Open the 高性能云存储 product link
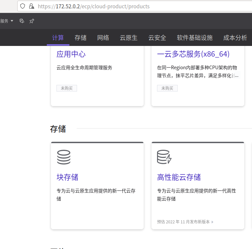252x249 pixels. tap(179, 177)
